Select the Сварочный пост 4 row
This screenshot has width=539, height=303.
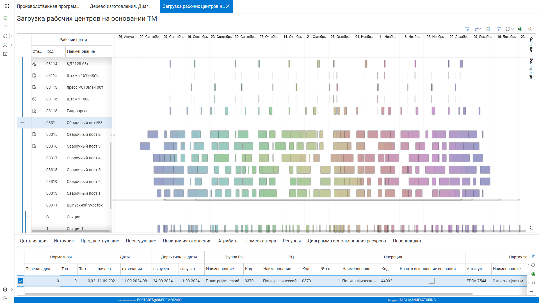(x=83, y=158)
